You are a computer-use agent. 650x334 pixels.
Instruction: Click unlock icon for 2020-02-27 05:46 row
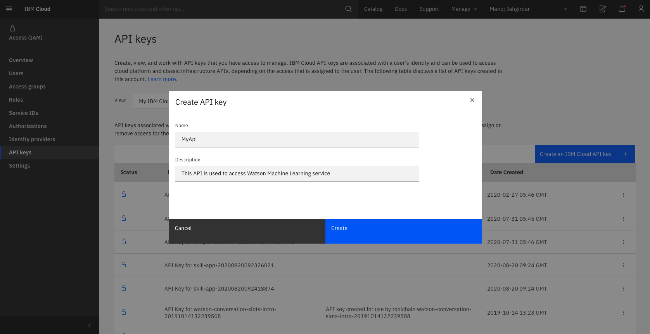coord(124,194)
